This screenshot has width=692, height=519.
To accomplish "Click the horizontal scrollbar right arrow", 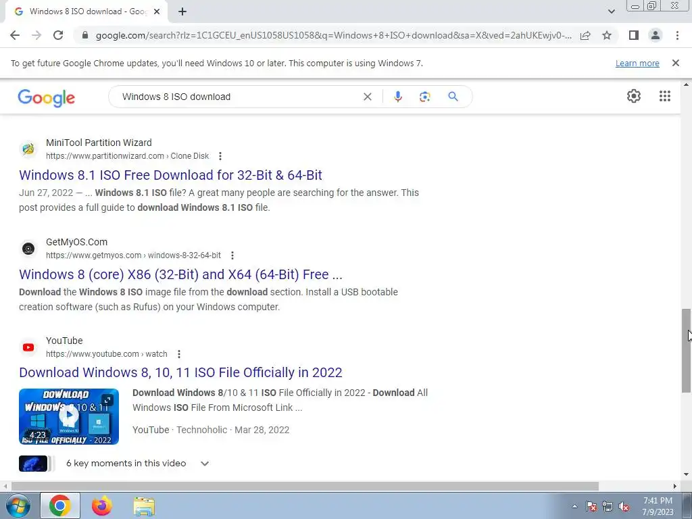I will (x=675, y=486).
